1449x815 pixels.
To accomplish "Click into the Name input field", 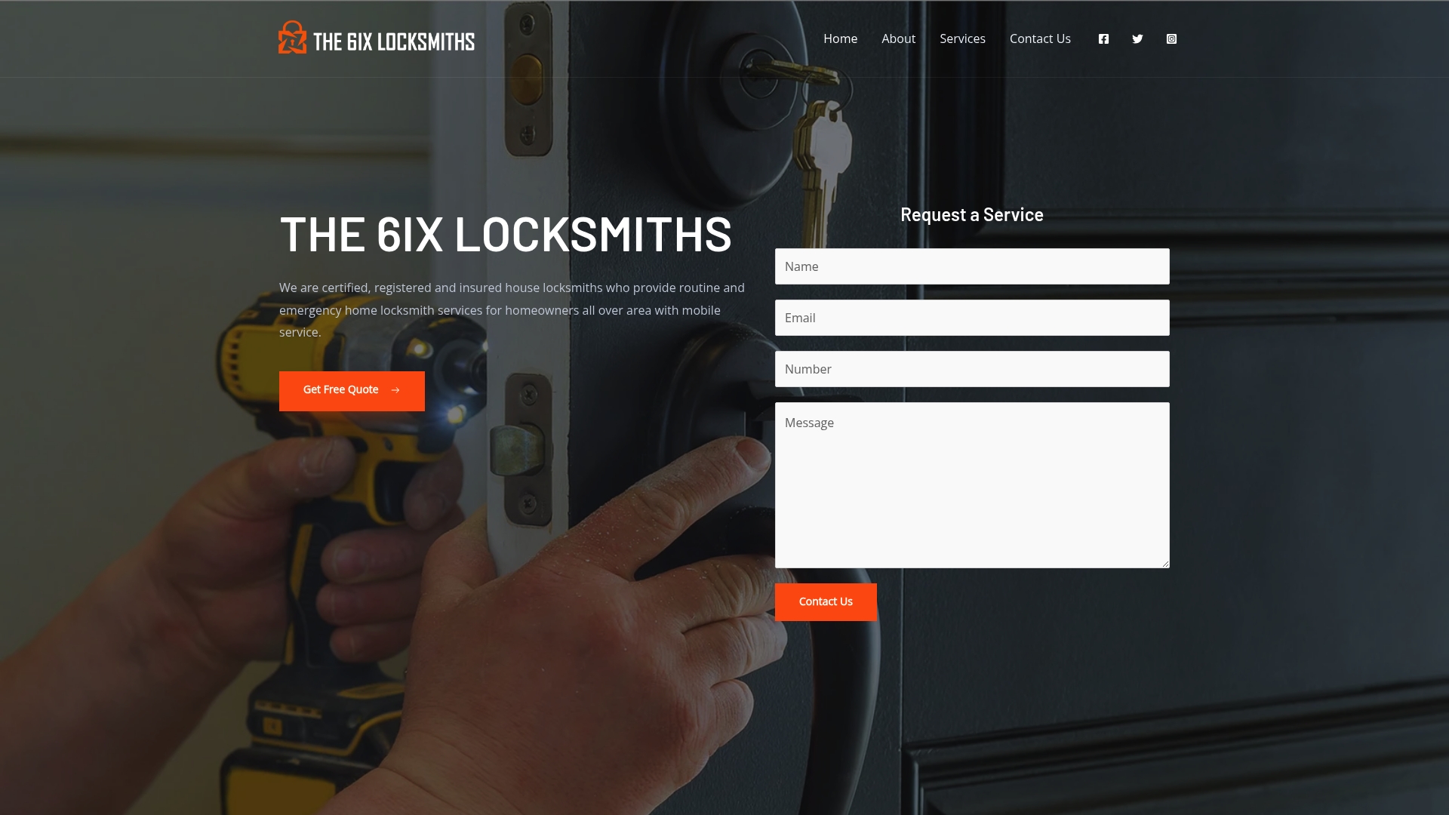I will [x=972, y=266].
